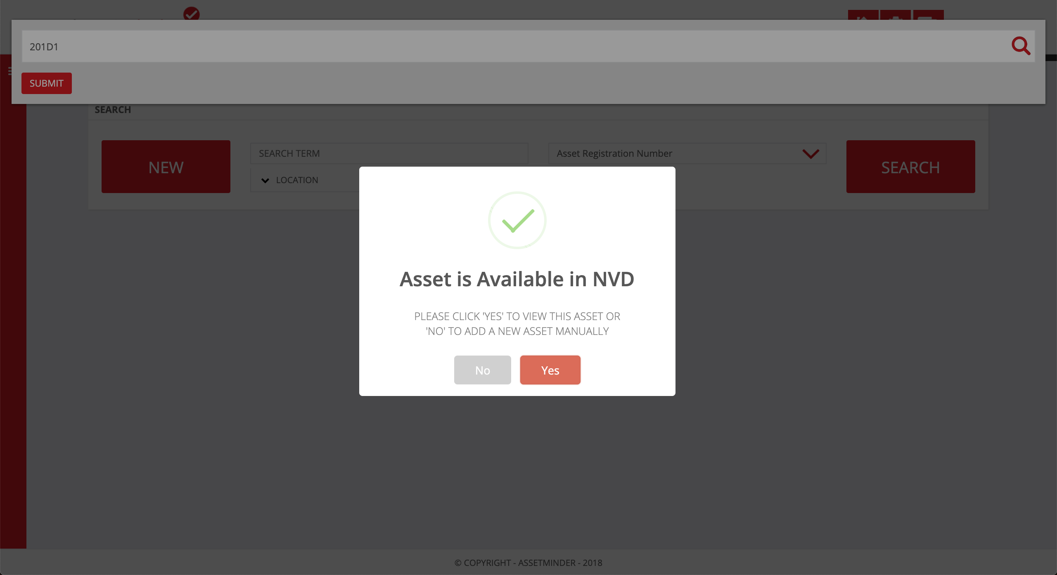Viewport: 1057px width, 575px height.
Task: Click the red checkmark logo icon
Action: tap(192, 14)
